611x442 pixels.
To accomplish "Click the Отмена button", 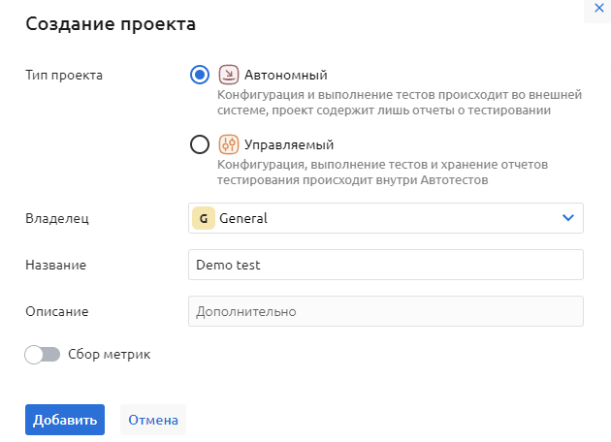I will [153, 420].
